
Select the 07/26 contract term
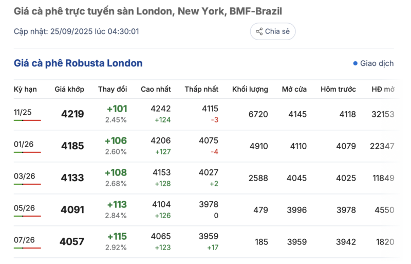point(24,240)
